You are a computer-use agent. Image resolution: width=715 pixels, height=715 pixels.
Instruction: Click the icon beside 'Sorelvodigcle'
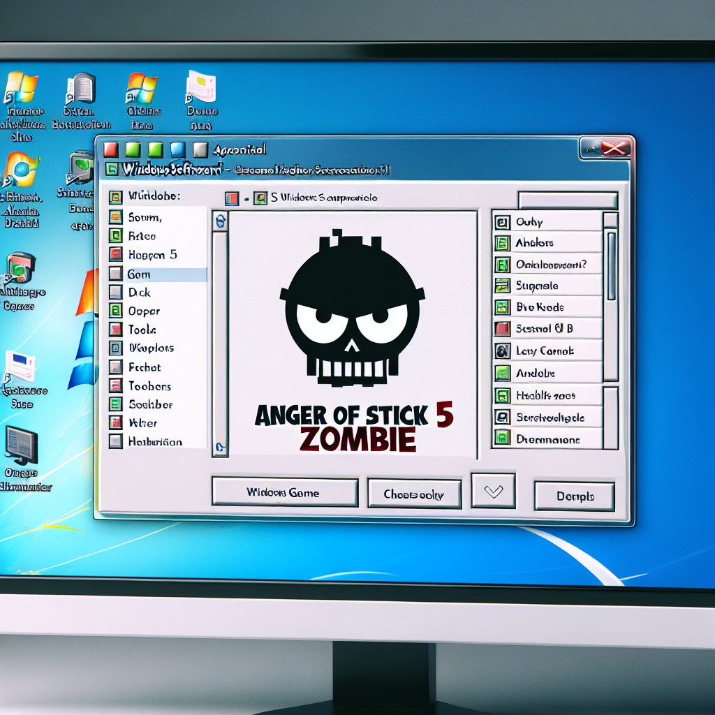[x=502, y=418]
